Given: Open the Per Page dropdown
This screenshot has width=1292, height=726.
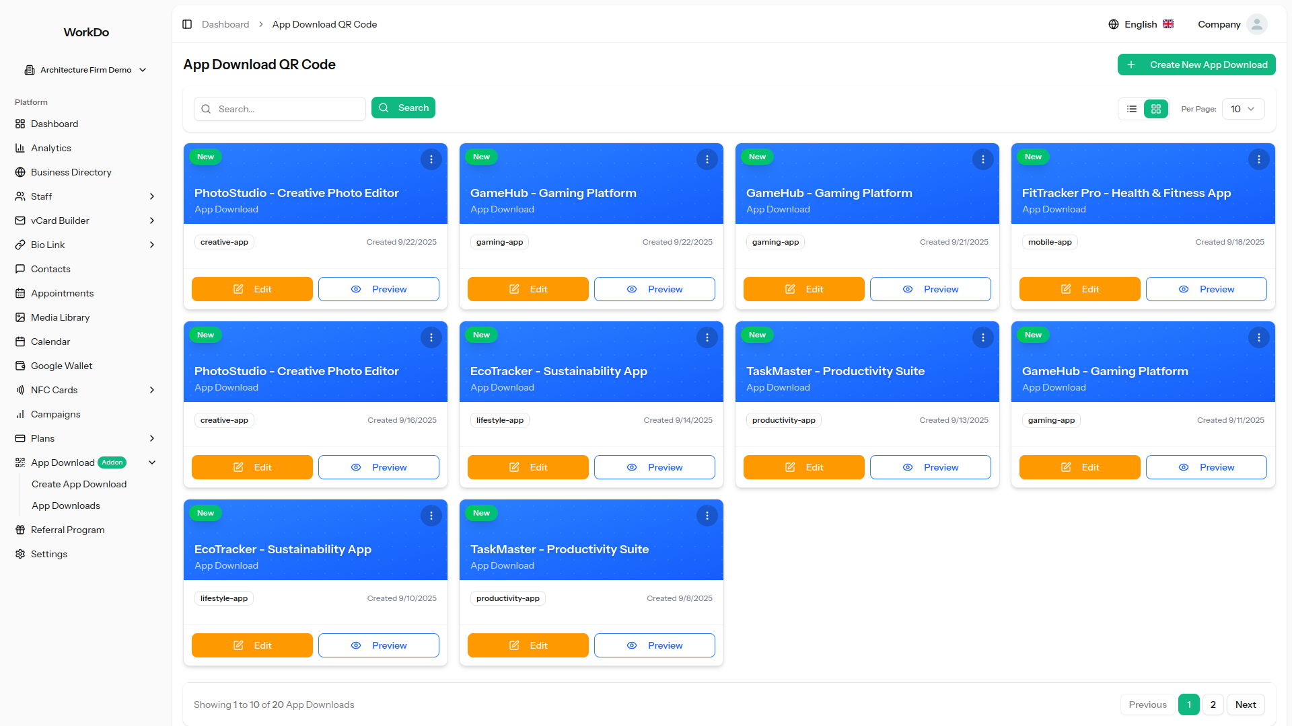Looking at the screenshot, I should click(1243, 109).
